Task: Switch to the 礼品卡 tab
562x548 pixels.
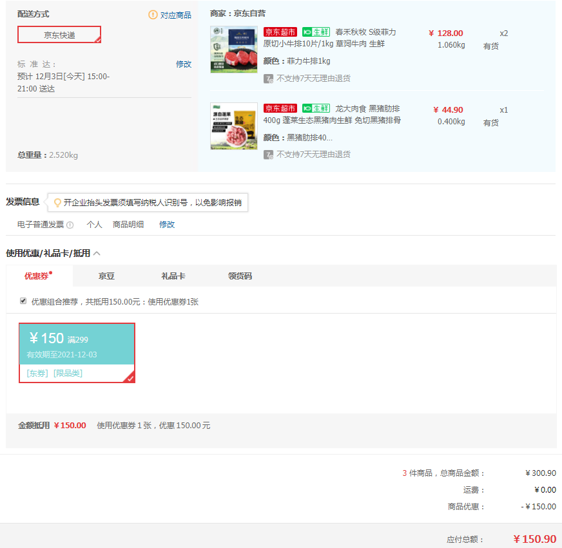Action: [x=173, y=276]
